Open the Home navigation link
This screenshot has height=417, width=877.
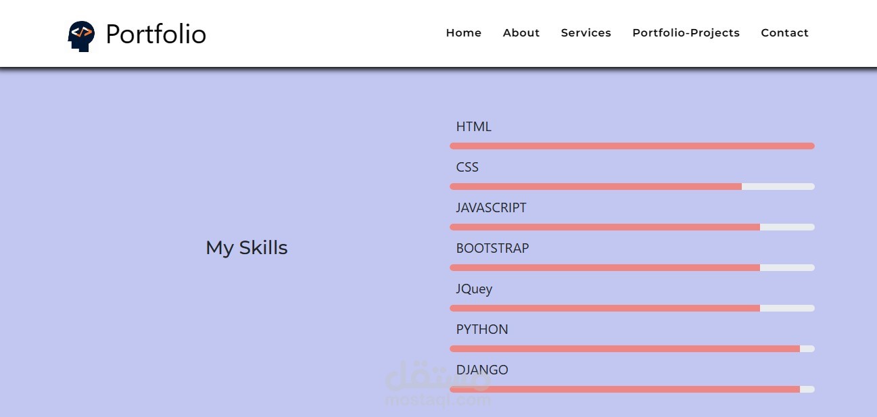463,32
